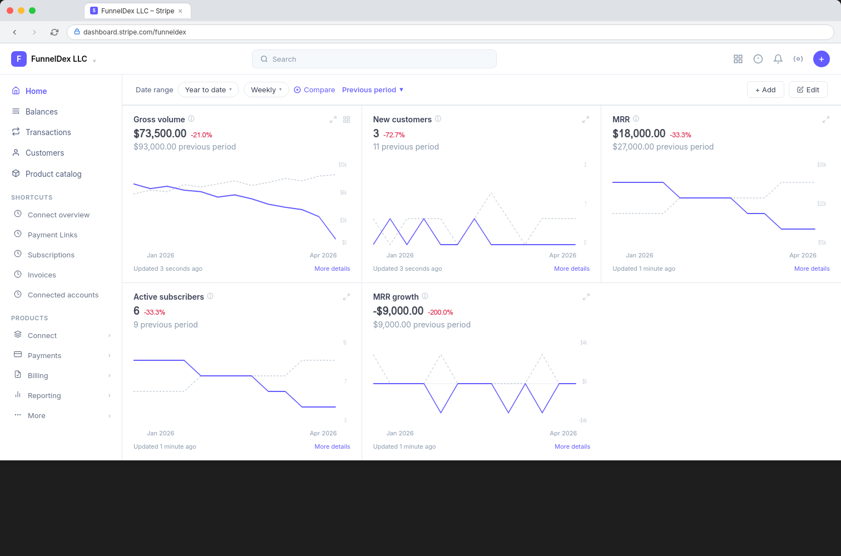
Task: Click the Edit dashboard button
Action: tap(808, 90)
